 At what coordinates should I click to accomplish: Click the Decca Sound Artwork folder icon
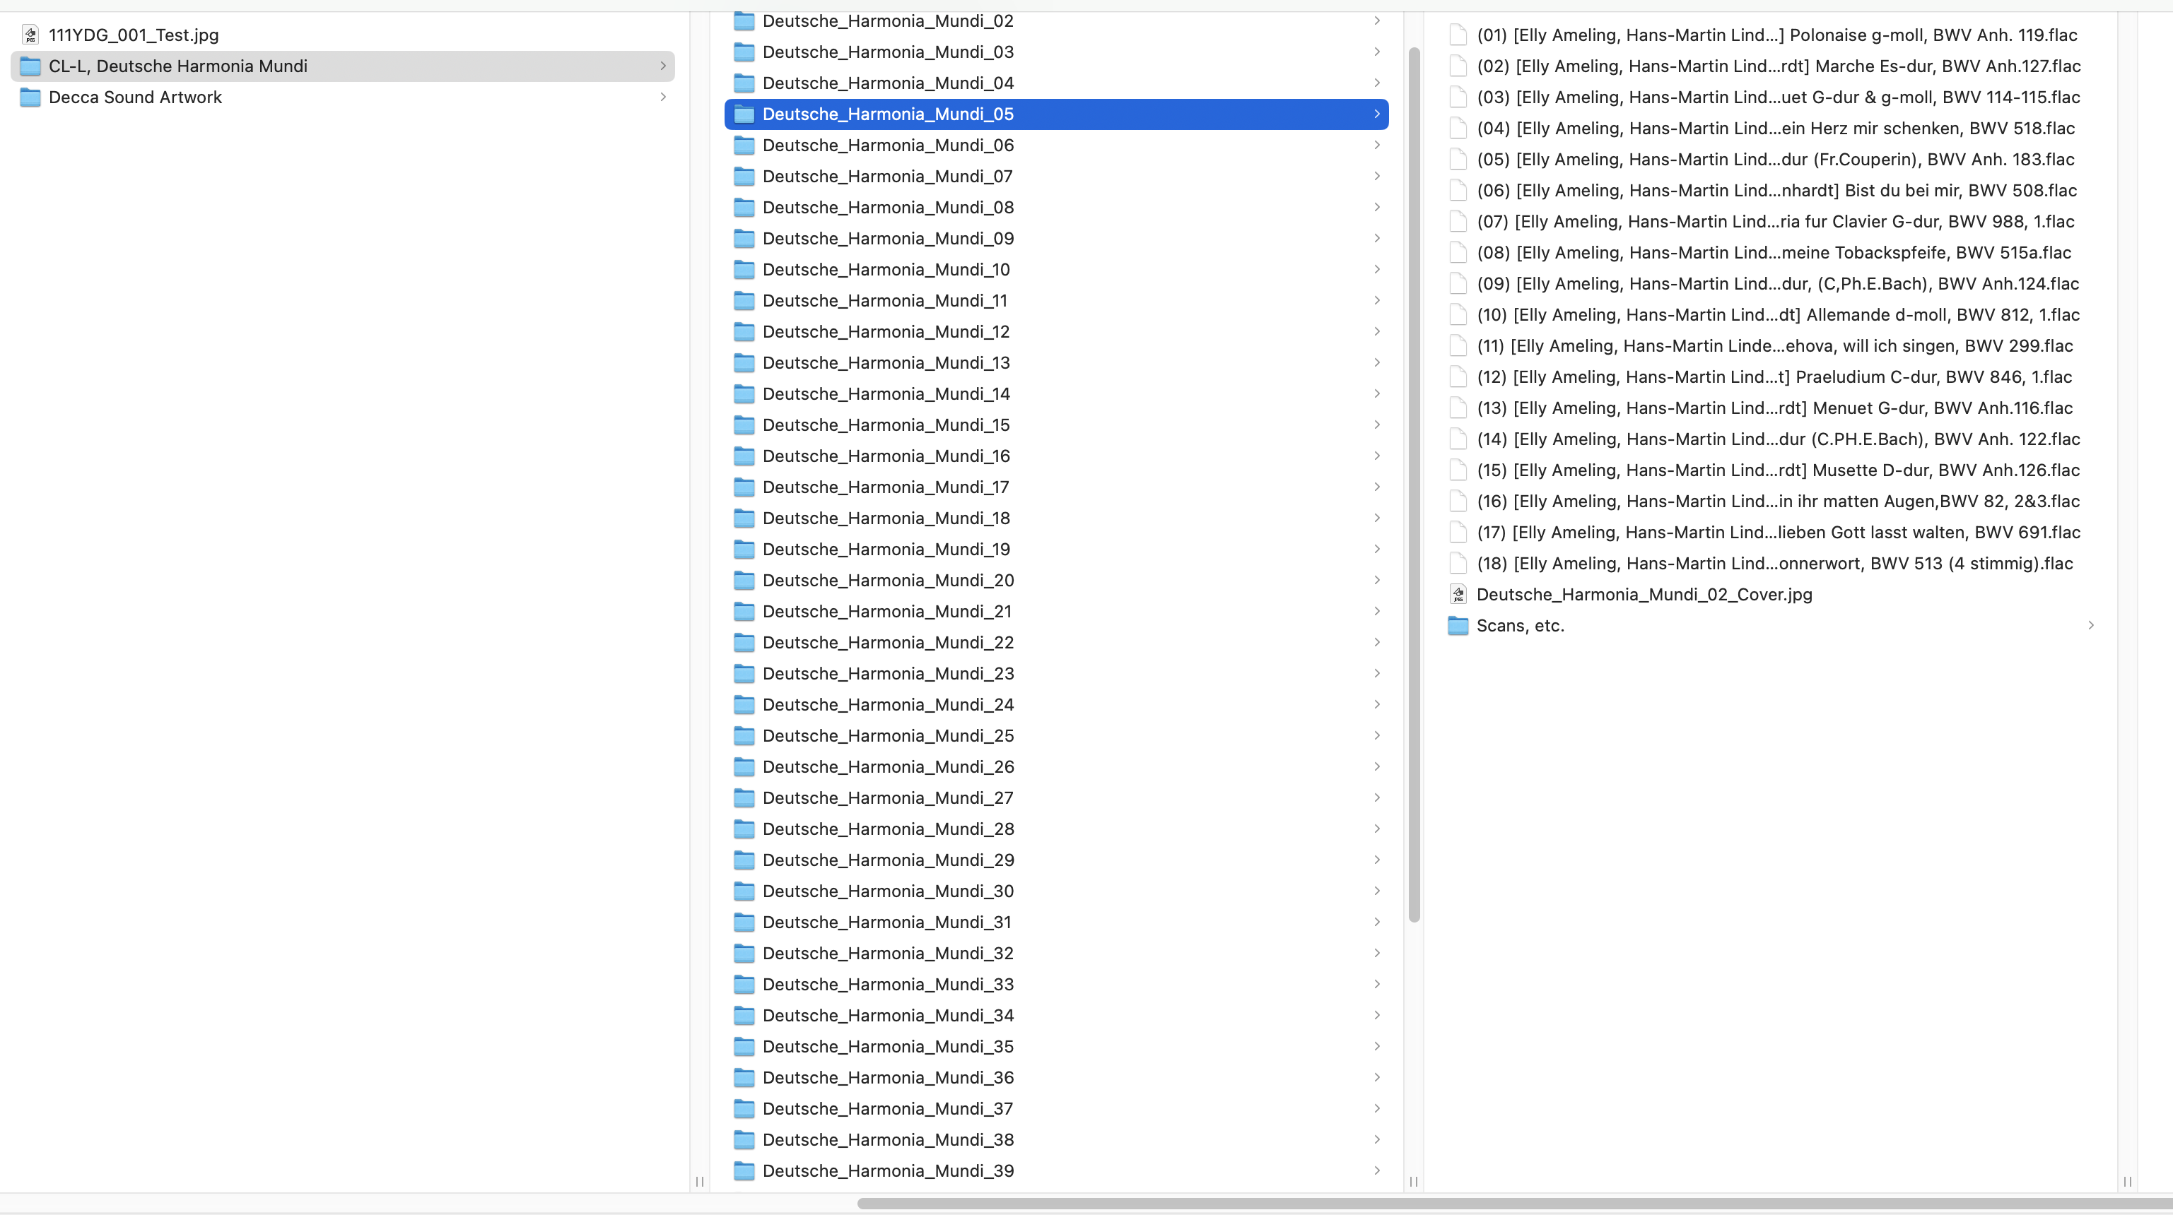(x=30, y=97)
